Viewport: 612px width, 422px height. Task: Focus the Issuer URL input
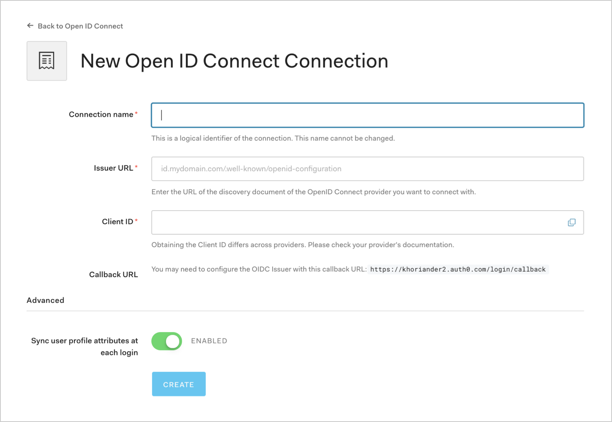point(366,169)
